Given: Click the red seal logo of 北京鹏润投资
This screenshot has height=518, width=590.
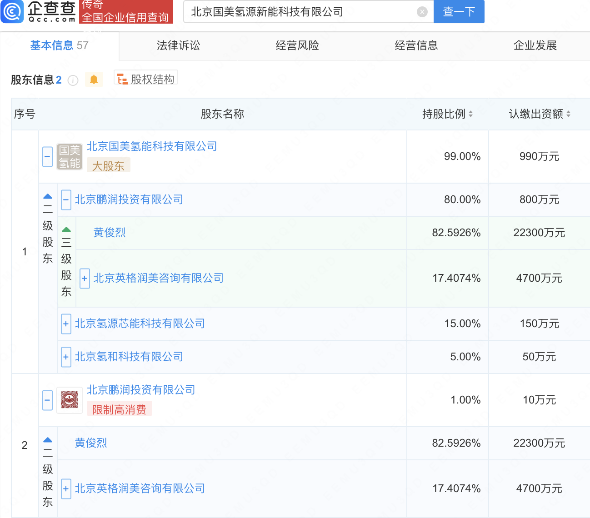Looking at the screenshot, I should click(x=69, y=400).
